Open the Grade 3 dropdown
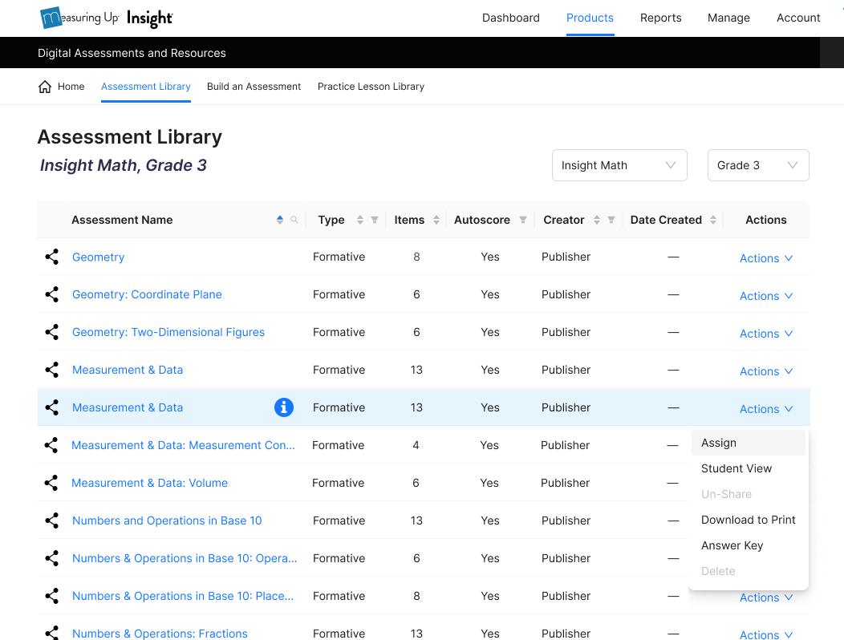The height and width of the screenshot is (640, 844). pos(758,165)
